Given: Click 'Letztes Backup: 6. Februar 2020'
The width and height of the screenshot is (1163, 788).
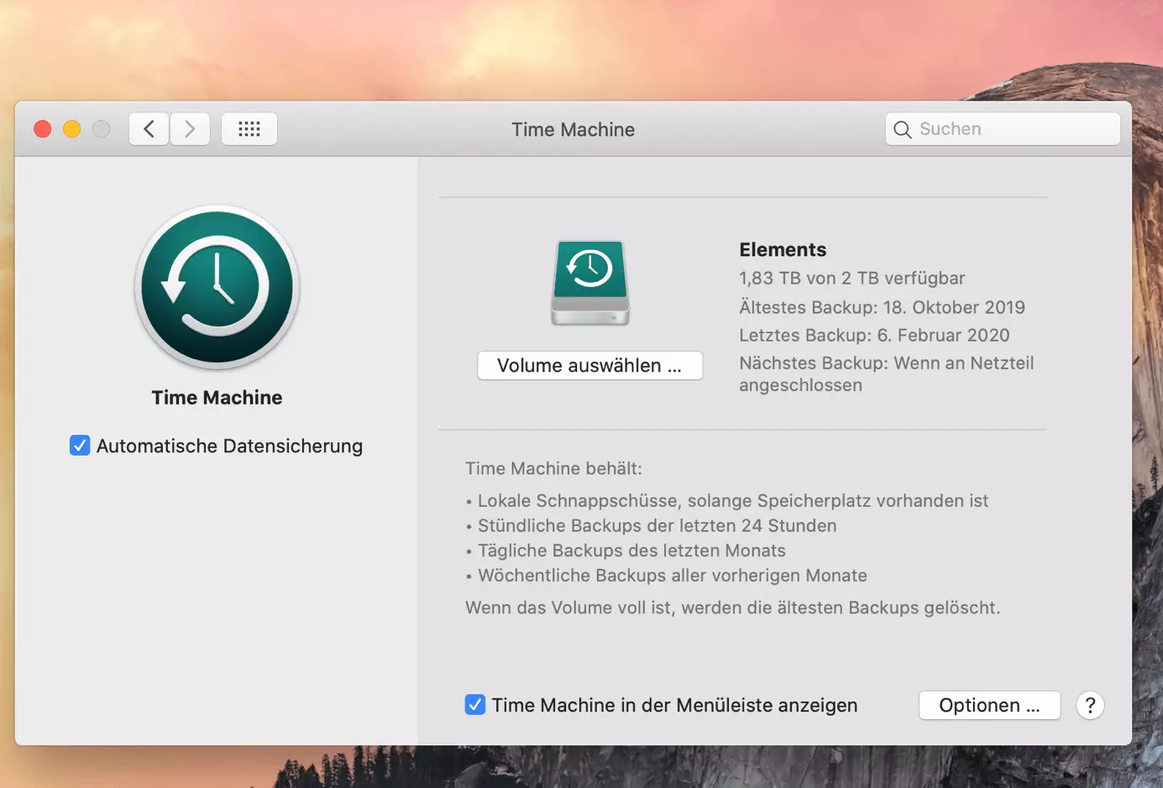Looking at the screenshot, I should (x=874, y=336).
